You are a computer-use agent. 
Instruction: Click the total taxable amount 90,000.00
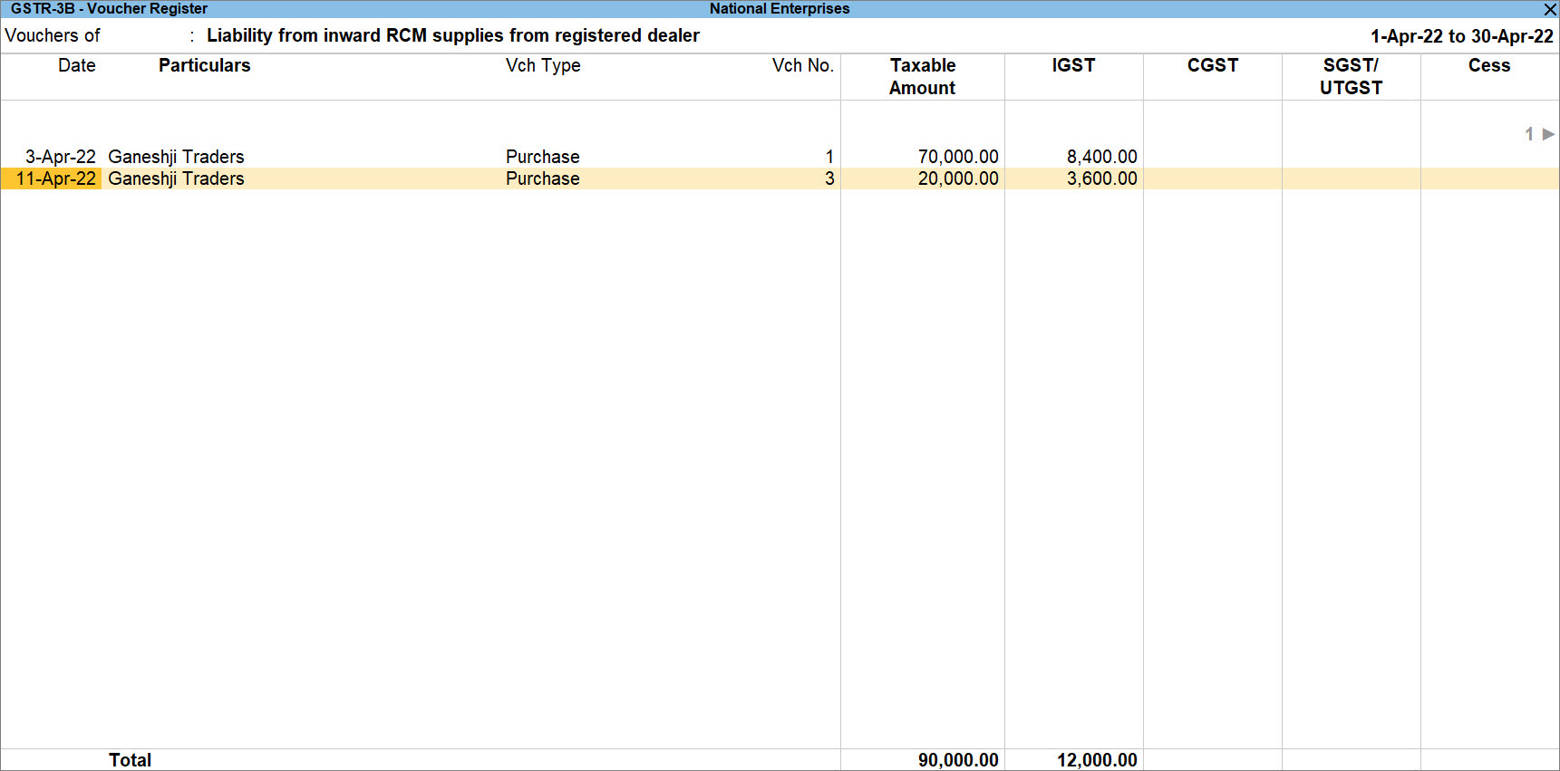pyautogui.click(x=958, y=760)
